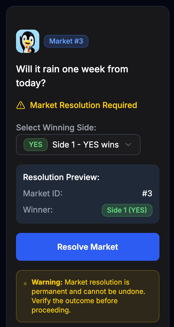
Task: Click the Resolve Market button
Action: pos(88,247)
